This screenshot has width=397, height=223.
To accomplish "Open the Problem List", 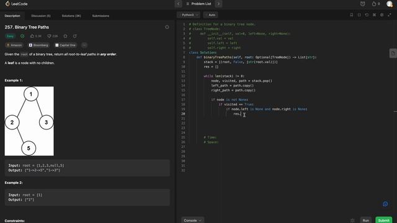I will tap(198, 4).
